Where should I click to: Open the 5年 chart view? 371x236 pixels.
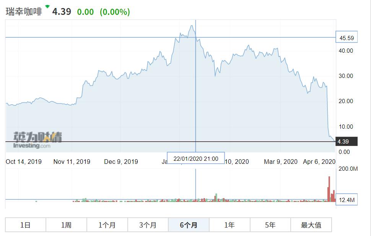click(x=270, y=225)
